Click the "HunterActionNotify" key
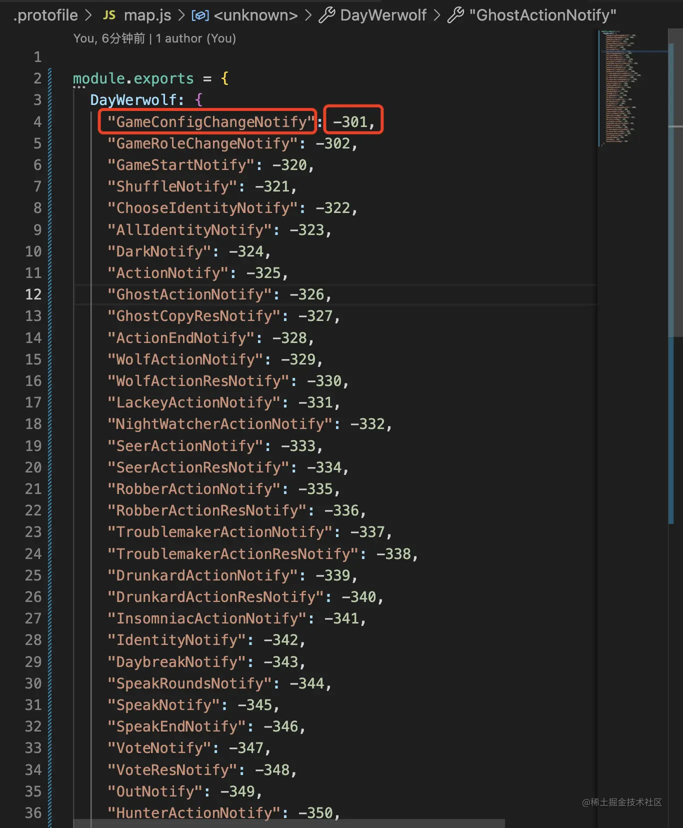Screen dimensions: 683x828 (x=194, y=813)
